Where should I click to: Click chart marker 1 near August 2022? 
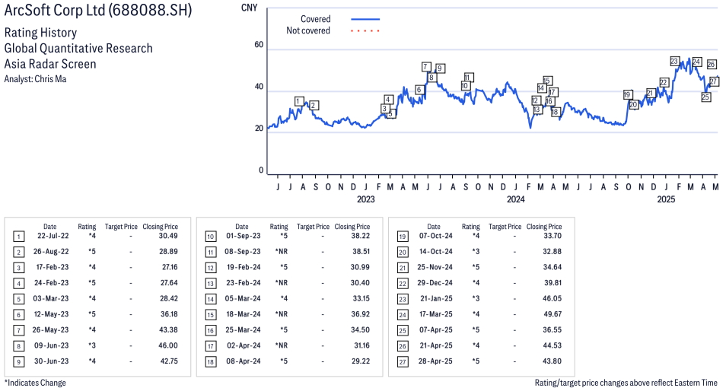[x=299, y=101]
